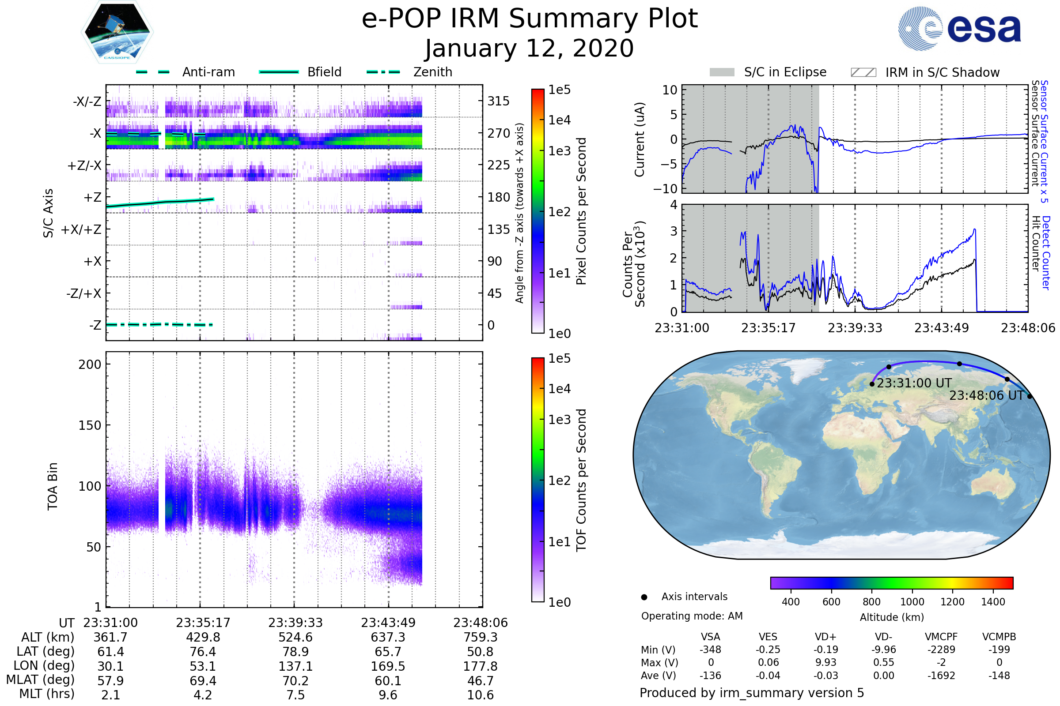Image resolution: width=1060 pixels, height=706 pixels.
Task: Click the Operating mode: AM text
Action: pos(692,616)
